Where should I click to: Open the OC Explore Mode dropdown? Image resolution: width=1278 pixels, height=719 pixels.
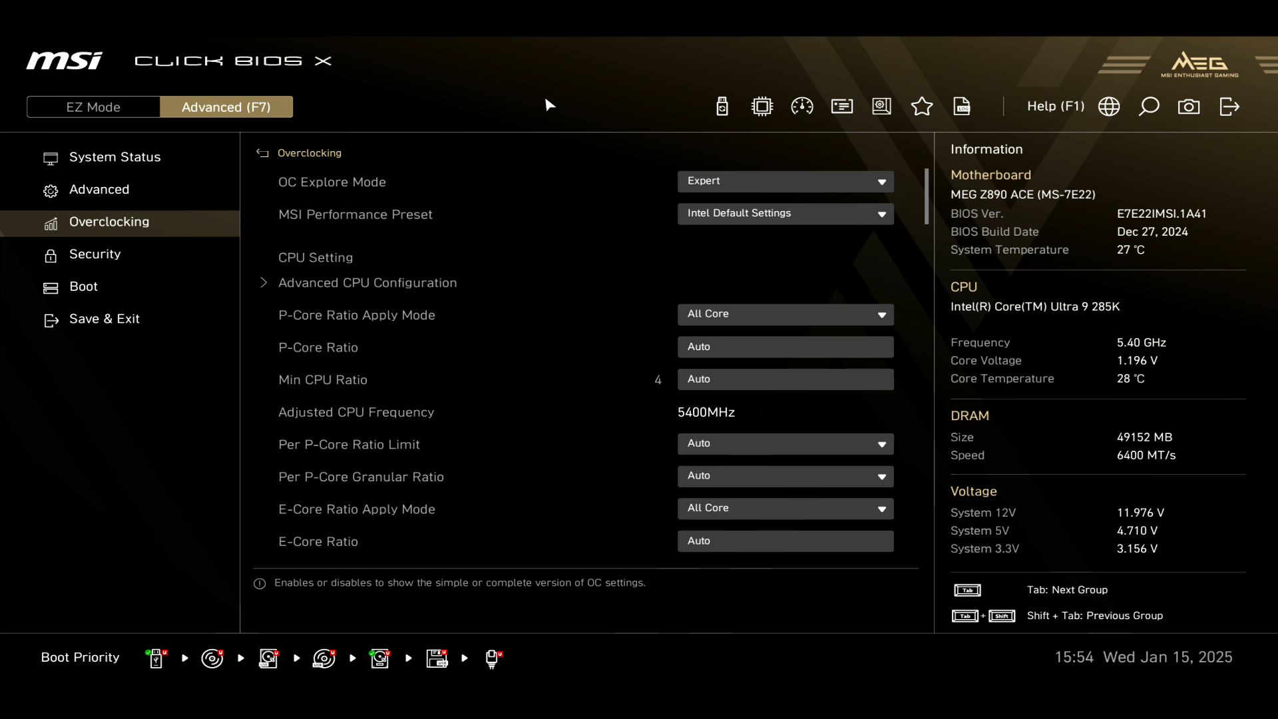[x=785, y=182]
